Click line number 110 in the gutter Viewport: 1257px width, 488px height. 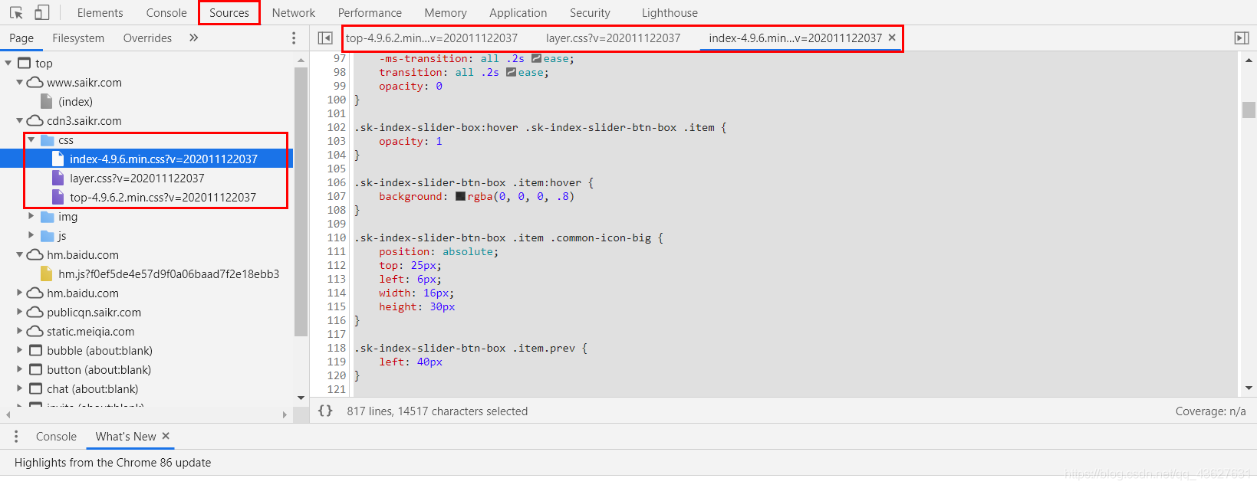tap(337, 237)
